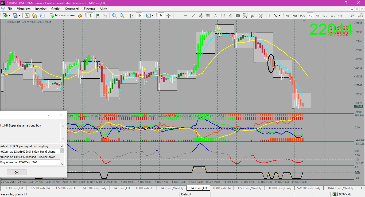
Task: Switch chart to bar chart mode
Action: point(90,15)
